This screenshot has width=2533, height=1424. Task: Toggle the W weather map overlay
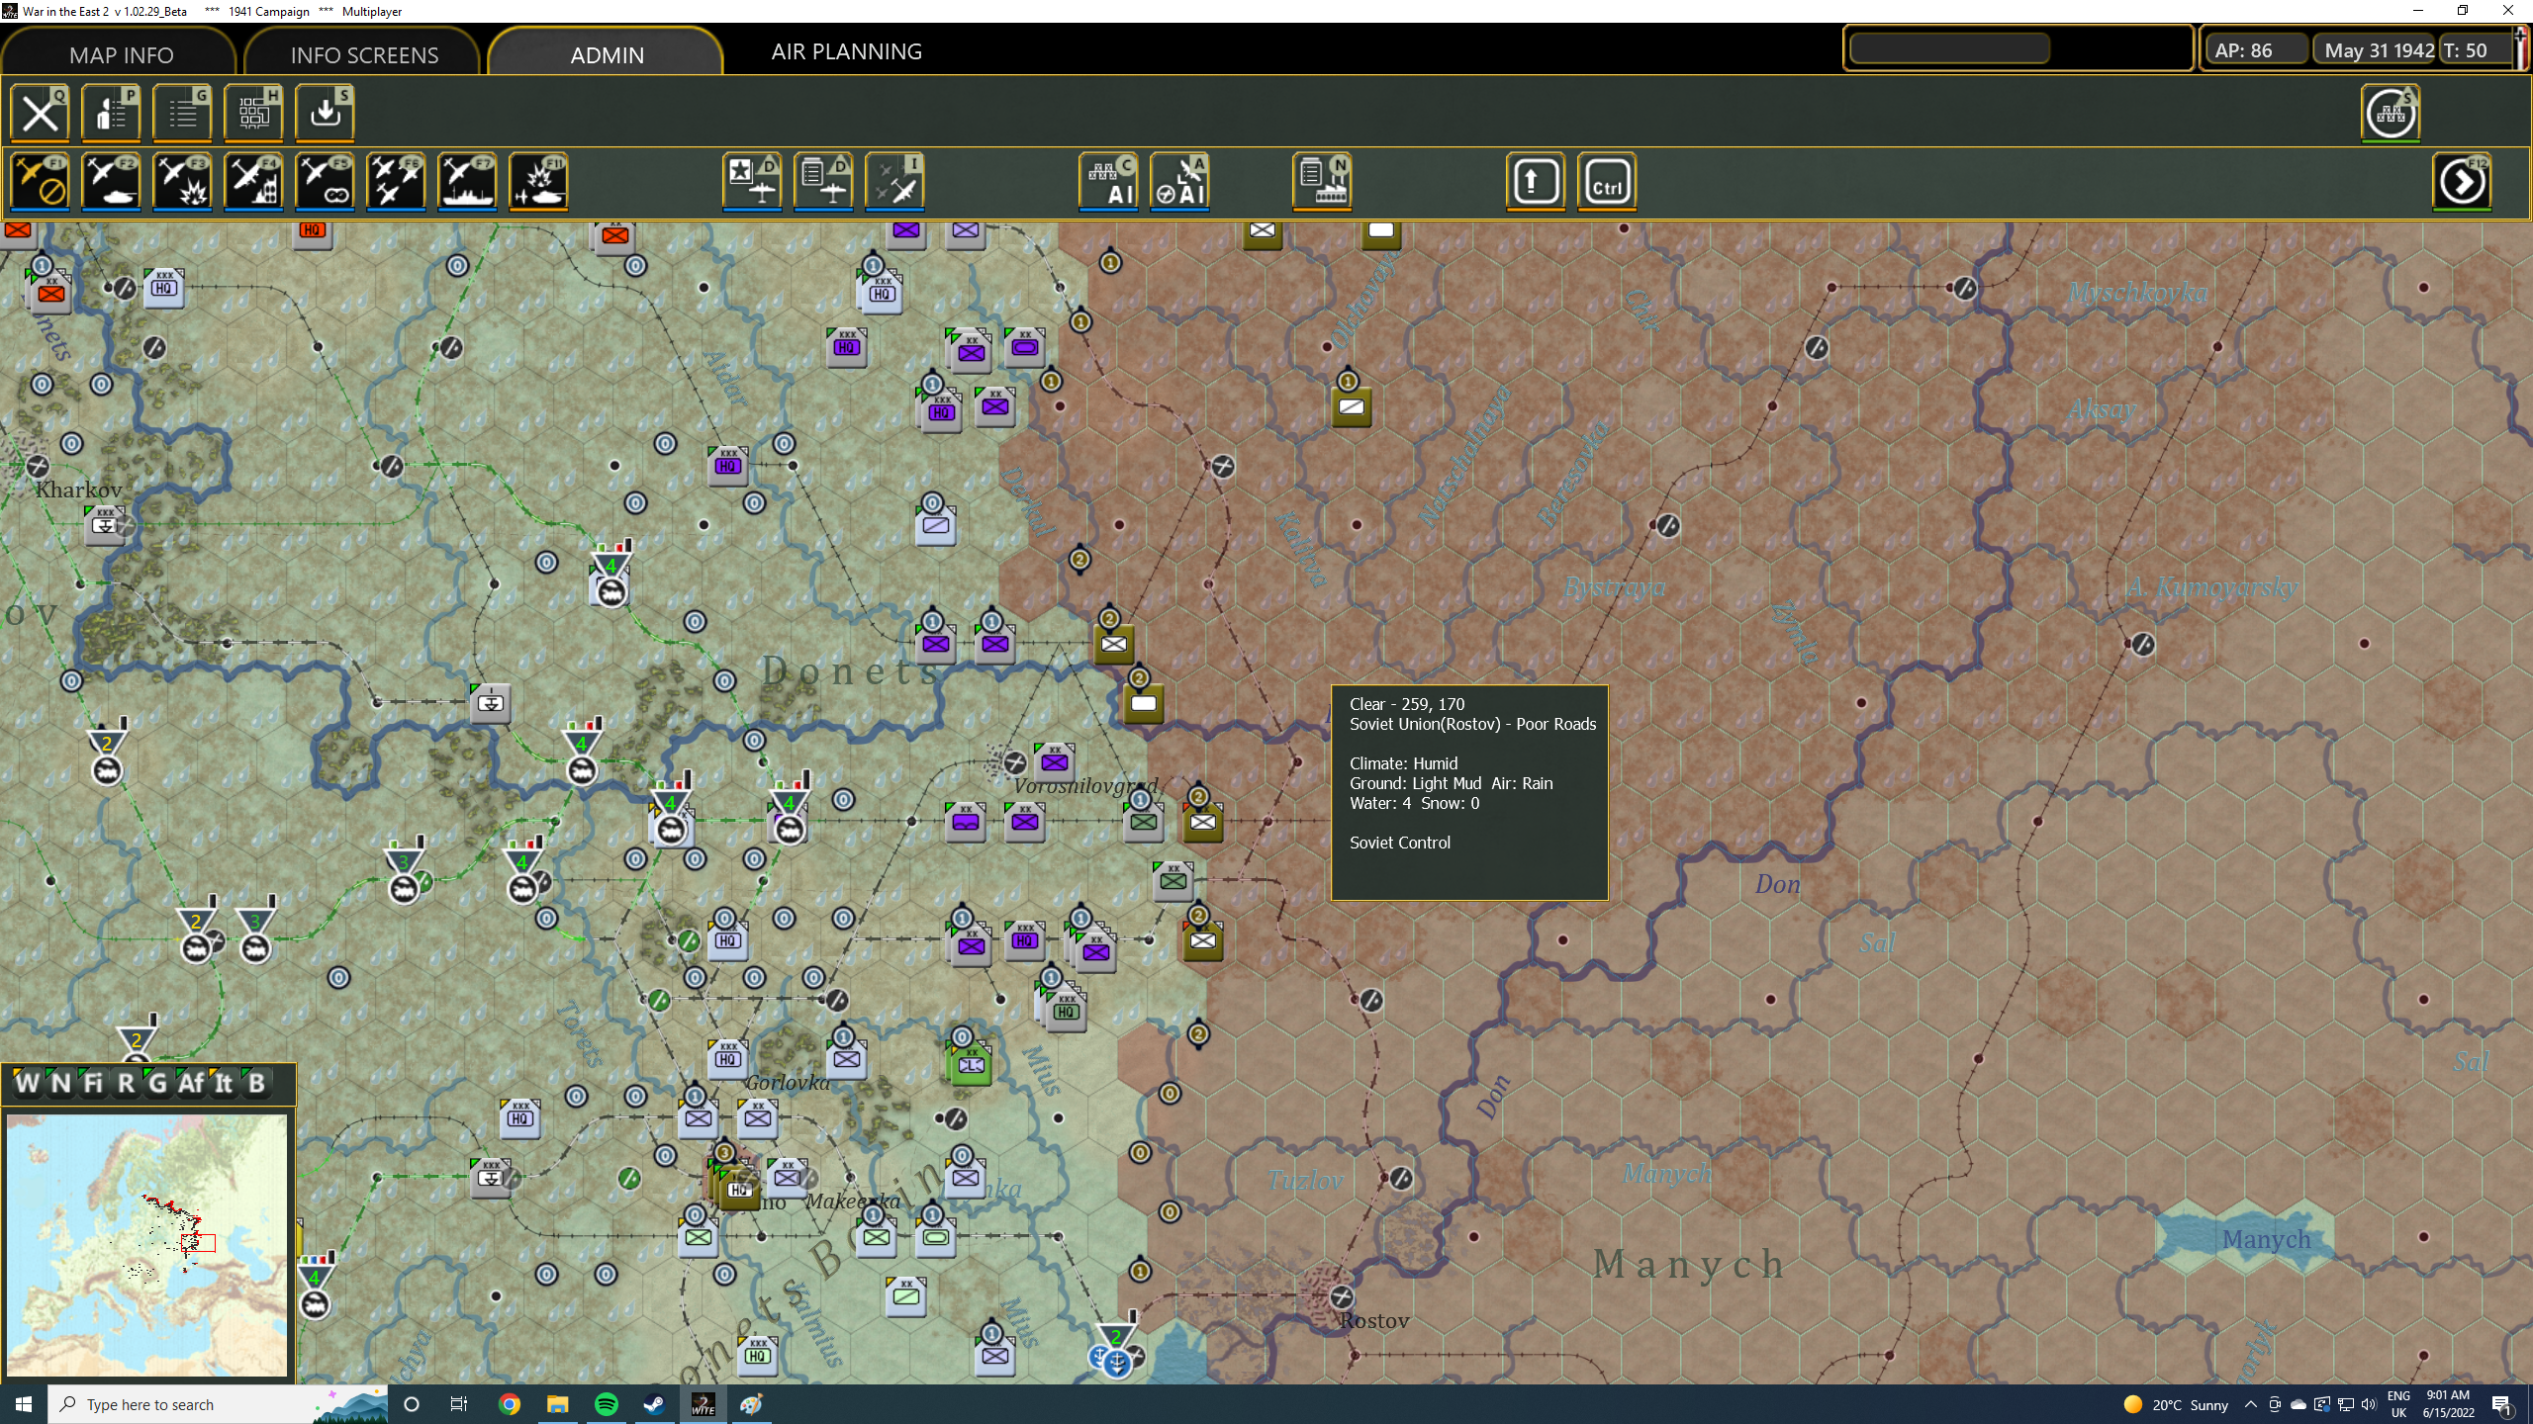27,1084
